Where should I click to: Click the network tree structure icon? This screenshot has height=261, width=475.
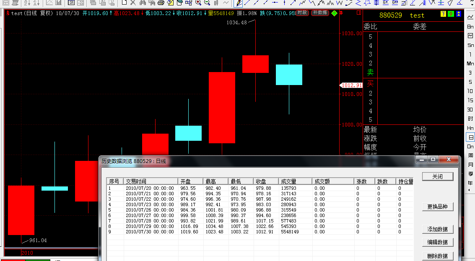click(188, 3)
